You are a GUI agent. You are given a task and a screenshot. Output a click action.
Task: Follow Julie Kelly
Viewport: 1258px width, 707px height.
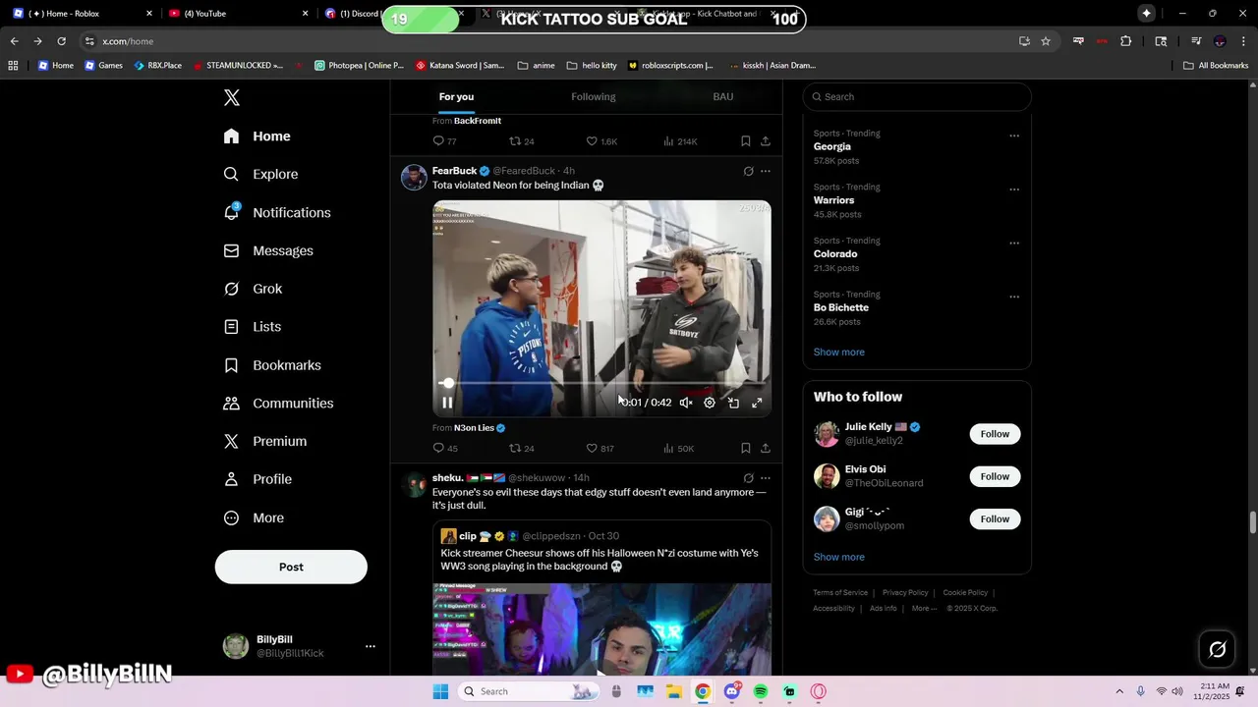995,434
